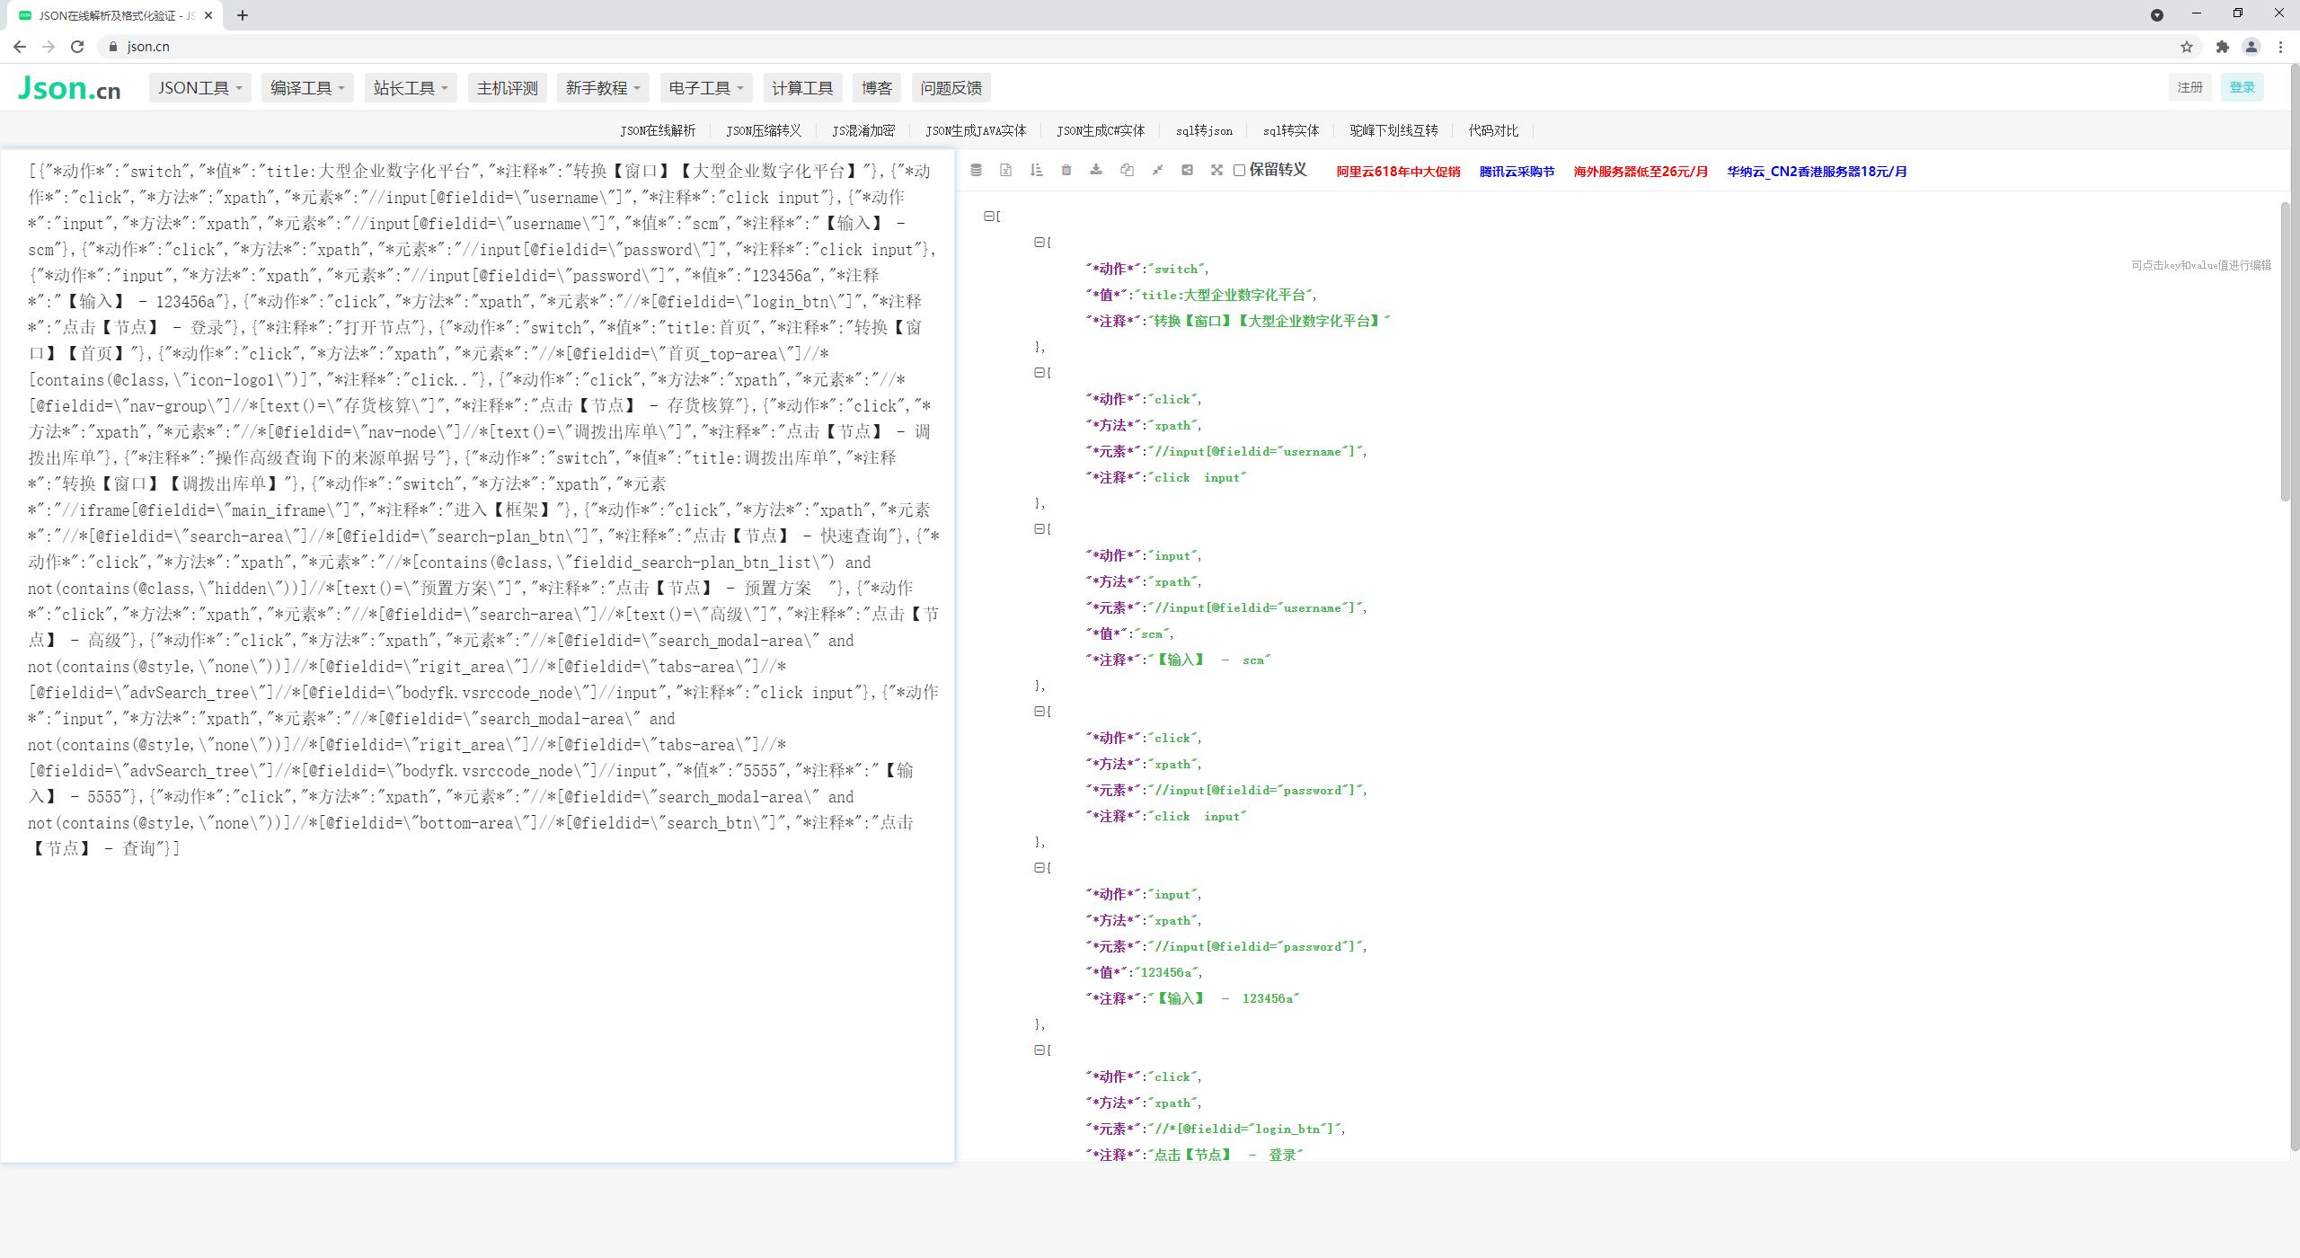Collapse the click password input object
Image resolution: width=2300 pixels, height=1258 pixels.
1039,711
